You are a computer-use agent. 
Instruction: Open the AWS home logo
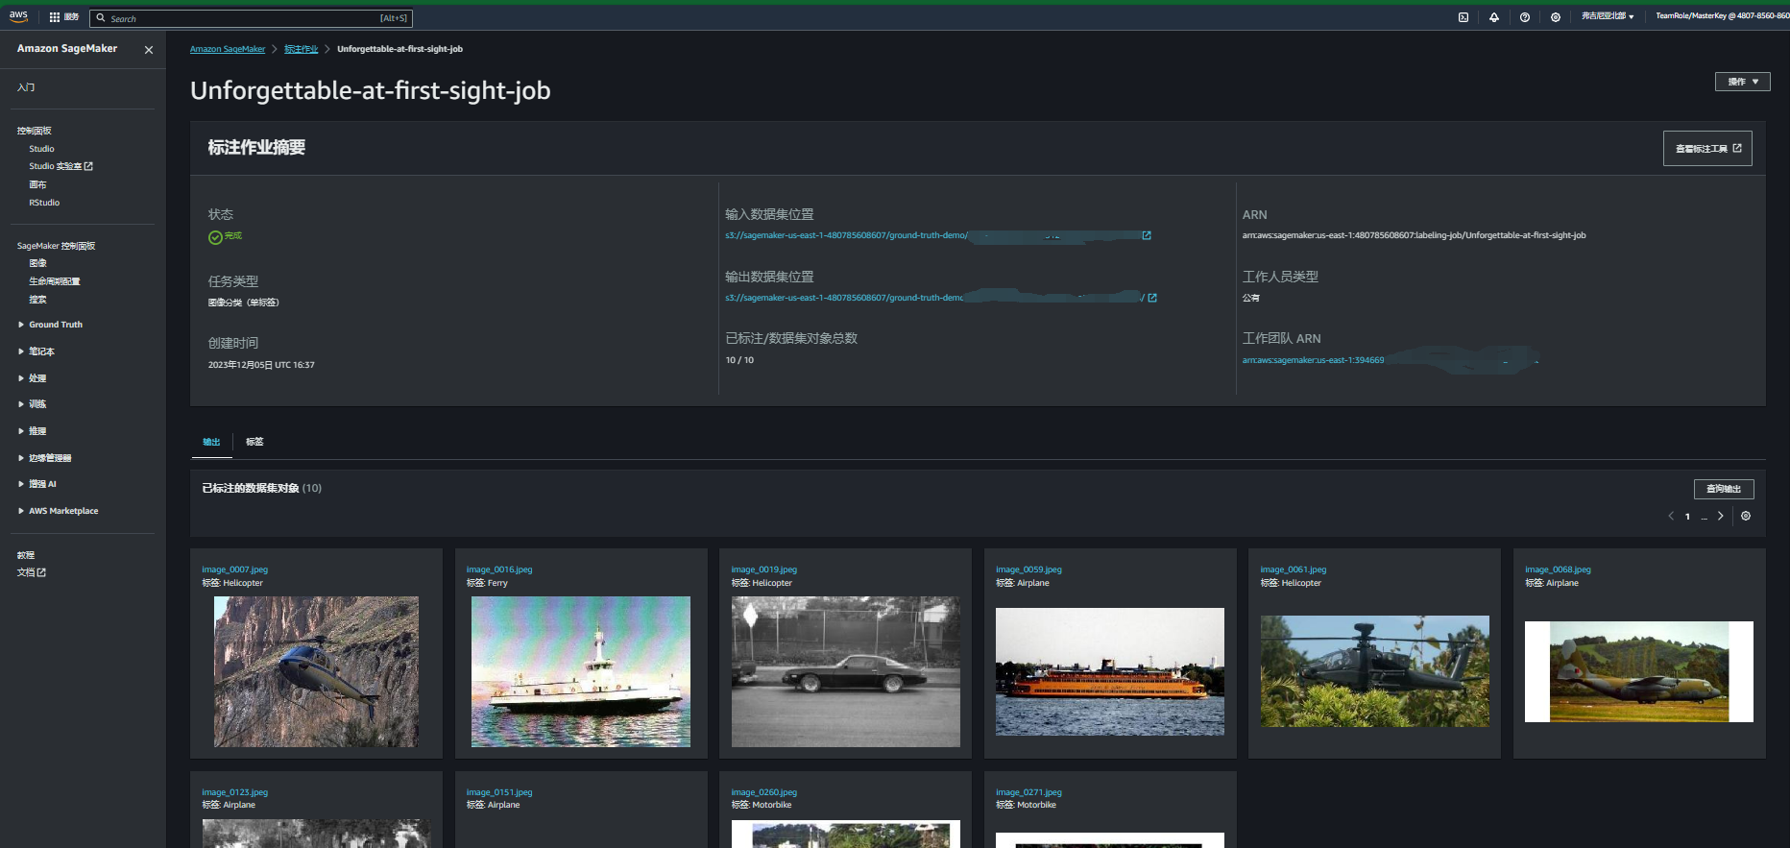point(18,16)
